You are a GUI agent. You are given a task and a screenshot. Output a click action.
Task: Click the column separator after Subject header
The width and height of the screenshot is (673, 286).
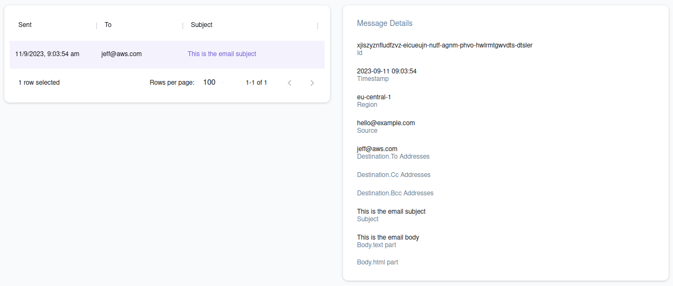[318, 25]
